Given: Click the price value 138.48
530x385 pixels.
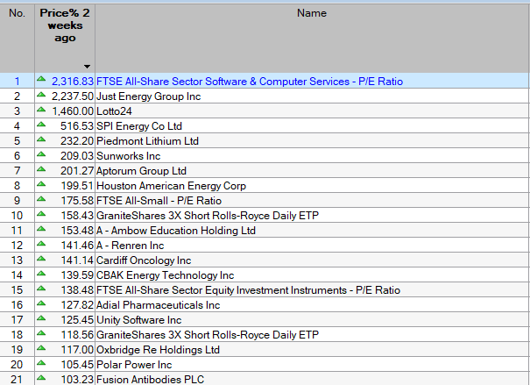Looking at the screenshot, I should pos(77,289).
